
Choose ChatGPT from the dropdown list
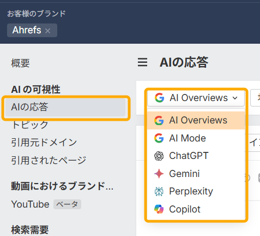(196, 156)
